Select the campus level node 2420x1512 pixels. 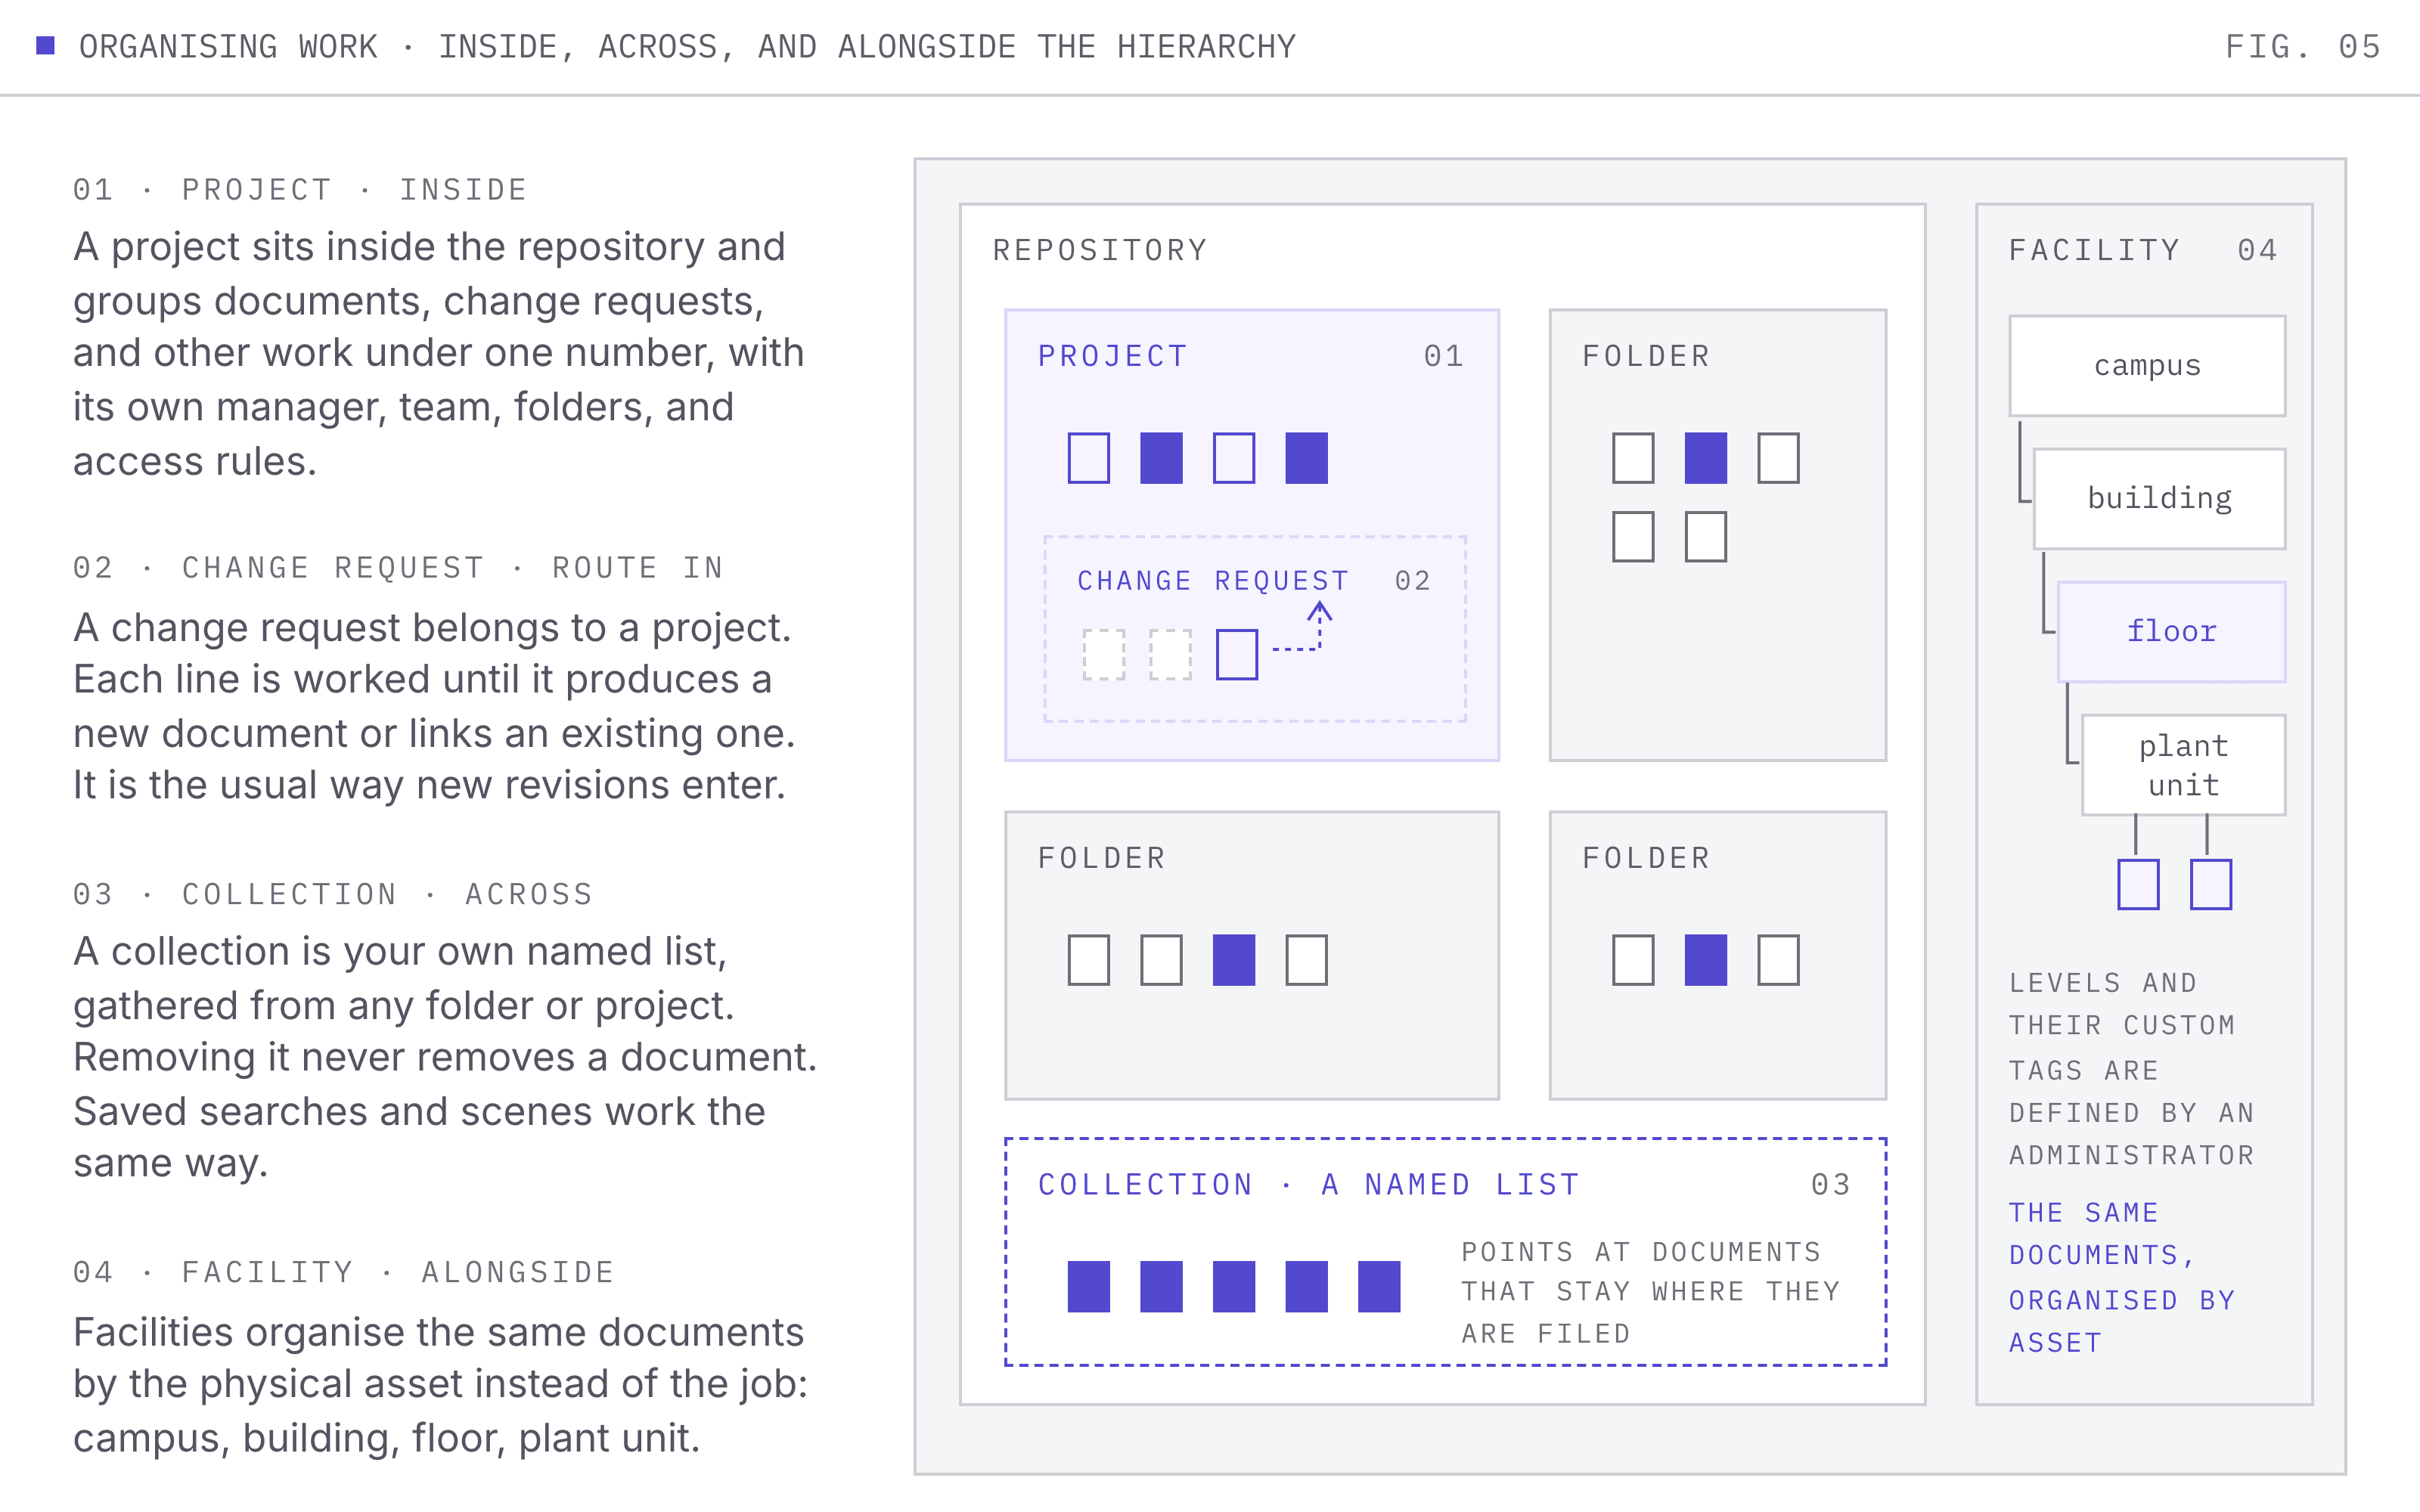pos(2148,366)
